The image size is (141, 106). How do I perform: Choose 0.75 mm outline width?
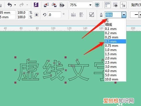click(115, 46)
